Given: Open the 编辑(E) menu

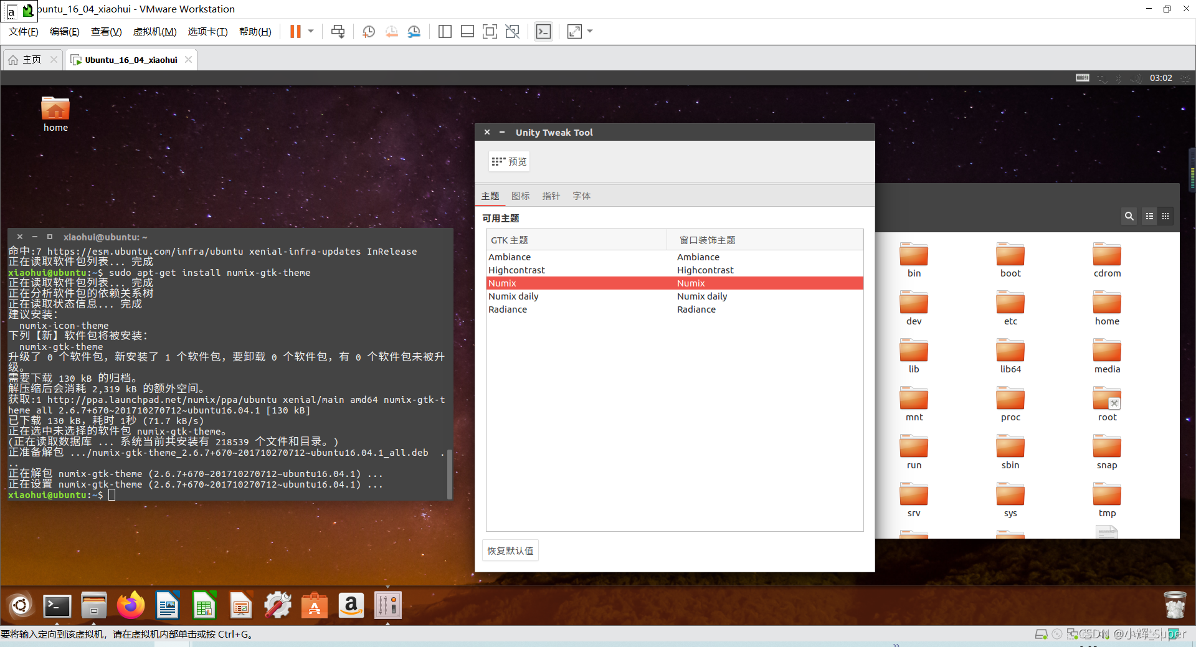Looking at the screenshot, I should [x=64, y=32].
